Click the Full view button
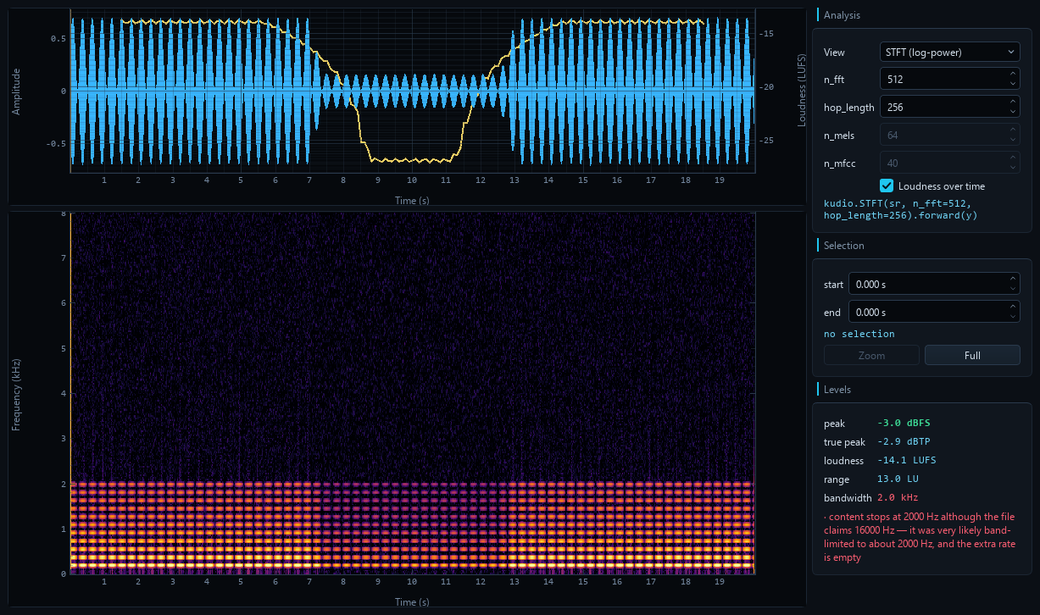The image size is (1040, 615). point(972,355)
